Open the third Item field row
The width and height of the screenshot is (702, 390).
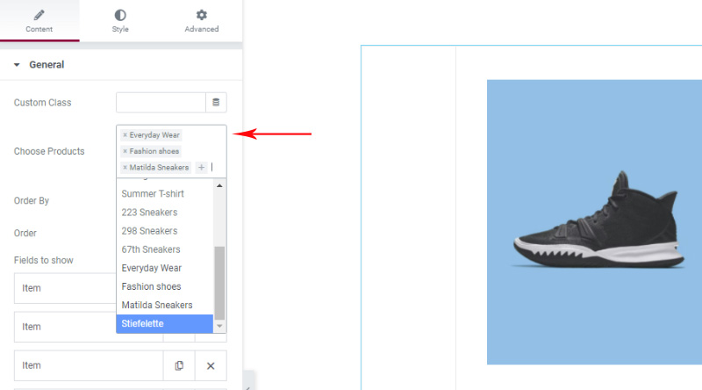[89, 365]
